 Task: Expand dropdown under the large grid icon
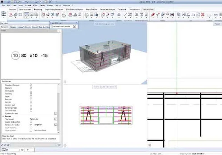coord(4,17)
